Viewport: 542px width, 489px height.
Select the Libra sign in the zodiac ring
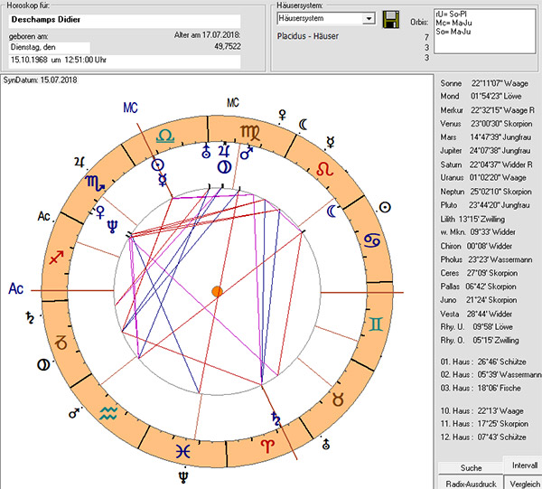tap(165, 137)
